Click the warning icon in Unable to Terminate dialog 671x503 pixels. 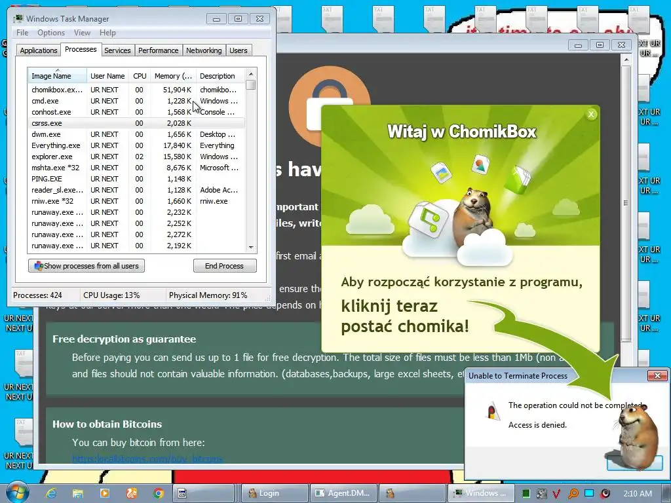point(493,411)
